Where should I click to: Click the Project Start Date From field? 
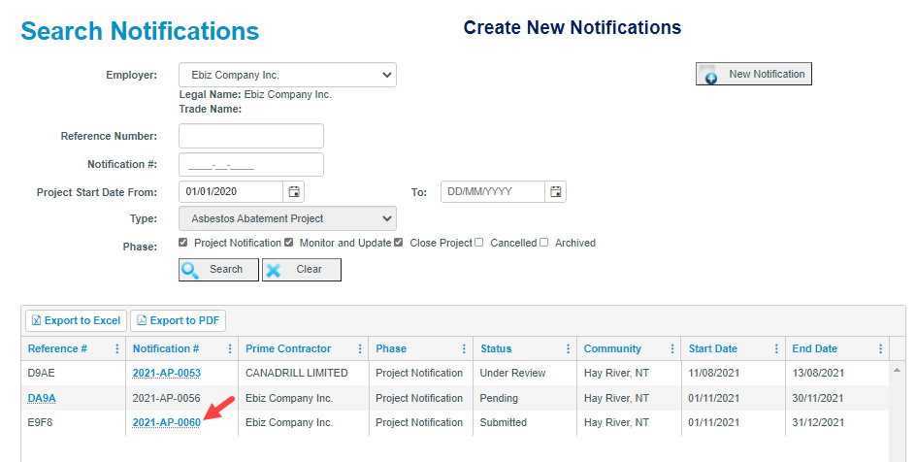[231, 191]
